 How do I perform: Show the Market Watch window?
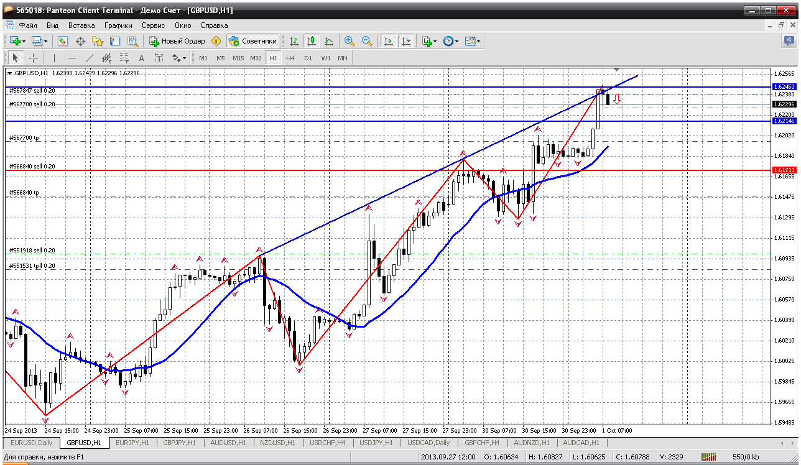pyautogui.click(x=63, y=41)
